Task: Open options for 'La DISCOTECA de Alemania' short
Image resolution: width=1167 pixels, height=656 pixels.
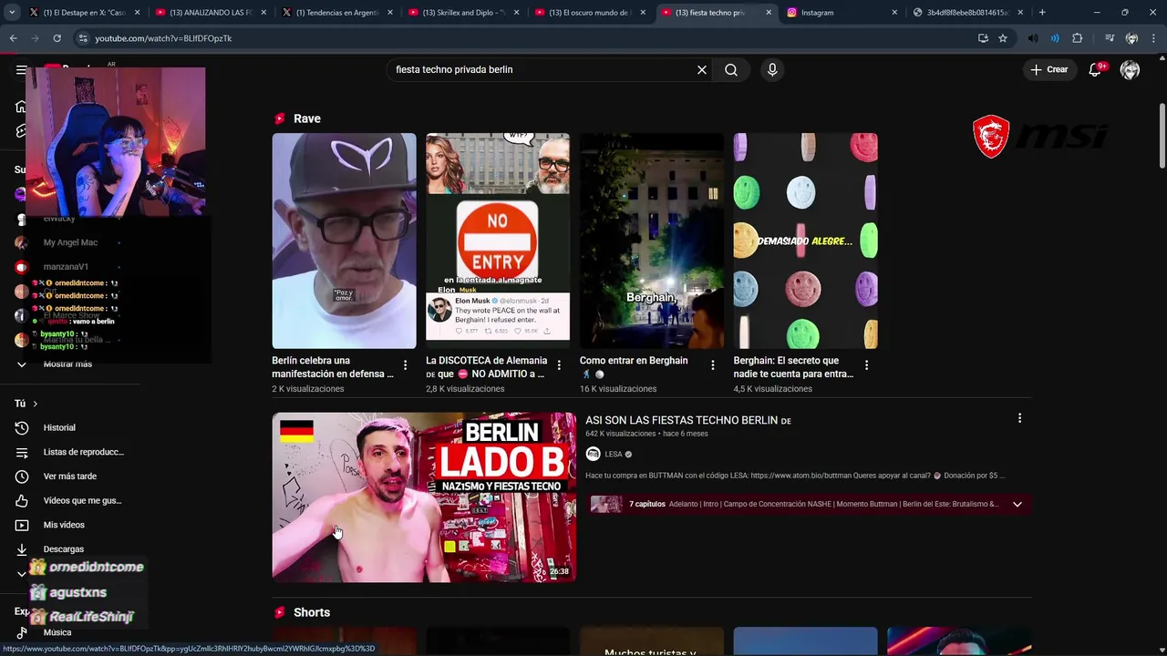Action: [559, 364]
